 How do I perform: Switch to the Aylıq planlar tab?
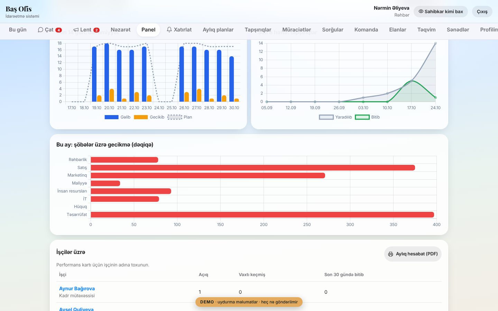point(218,30)
